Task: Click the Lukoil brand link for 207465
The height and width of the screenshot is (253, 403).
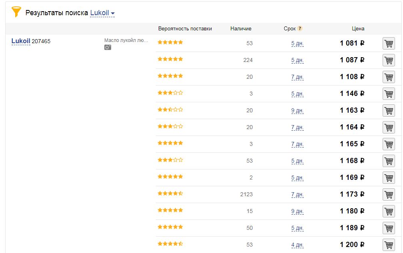Action: point(21,41)
